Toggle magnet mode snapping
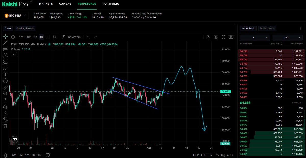 tap(5, 100)
